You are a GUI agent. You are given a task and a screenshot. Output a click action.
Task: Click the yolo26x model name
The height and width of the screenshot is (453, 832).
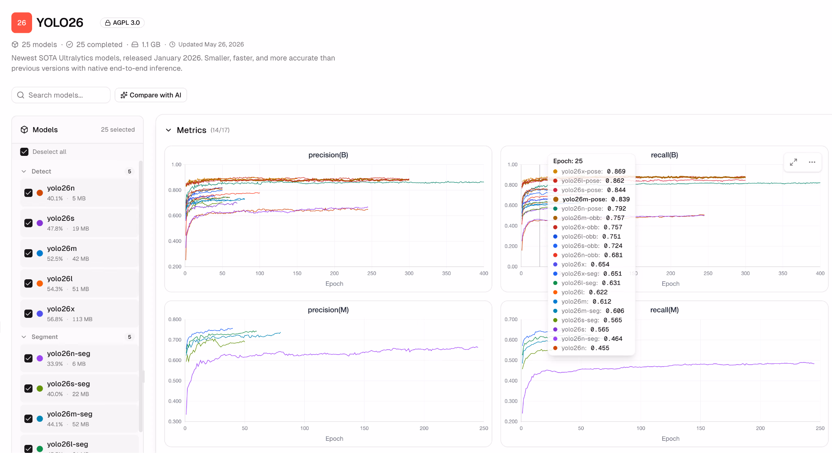61,309
